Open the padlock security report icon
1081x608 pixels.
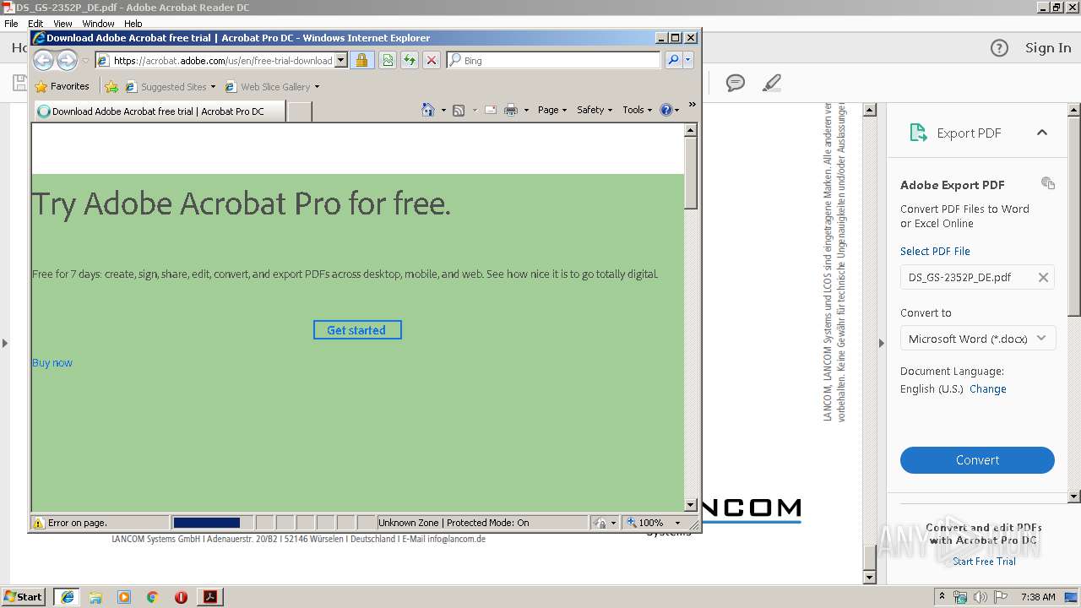pos(361,61)
